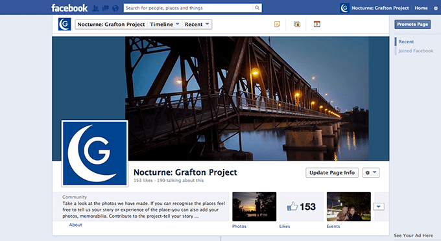Screen dimensions: 441x241
Task: Click the Facebook logo
Action: [x=69, y=8]
